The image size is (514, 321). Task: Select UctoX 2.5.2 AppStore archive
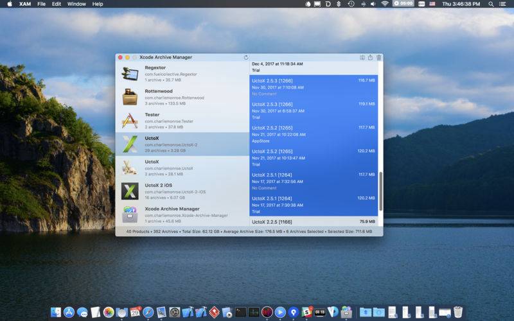314,134
